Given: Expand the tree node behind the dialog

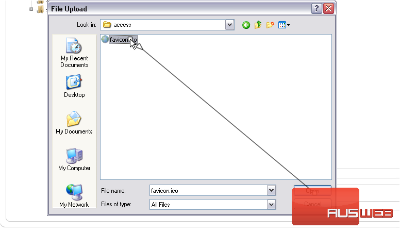Looking at the screenshot, I should click(31, 9).
